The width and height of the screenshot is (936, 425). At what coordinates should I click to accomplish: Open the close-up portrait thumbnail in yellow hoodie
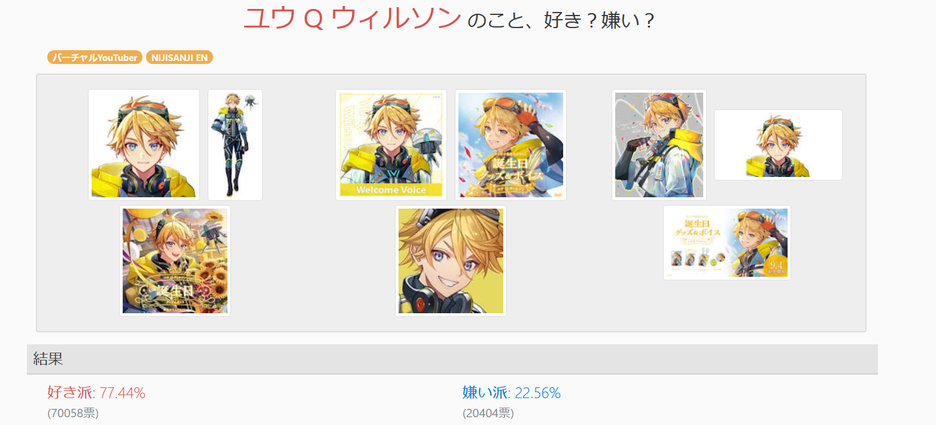[144, 145]
